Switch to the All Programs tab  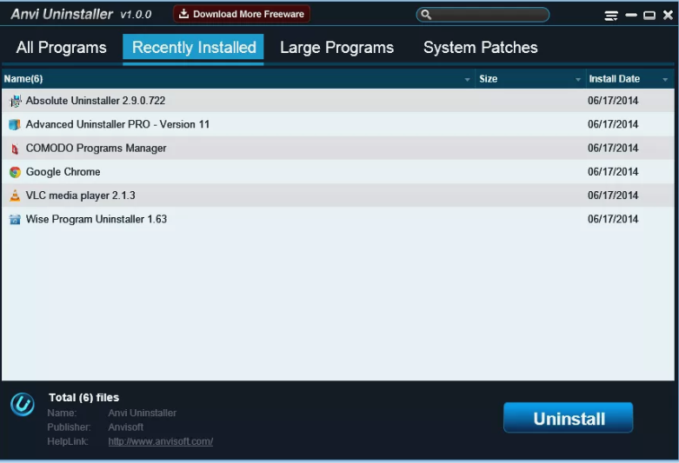(61, 48)
